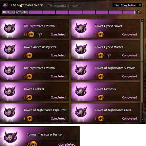The image size is (146, 146).
Task: Click the arrow on the Tier Completion selector
Action: click(140, 5)
